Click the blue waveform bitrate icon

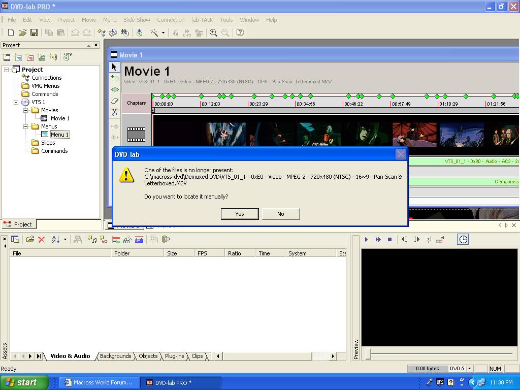139,240
